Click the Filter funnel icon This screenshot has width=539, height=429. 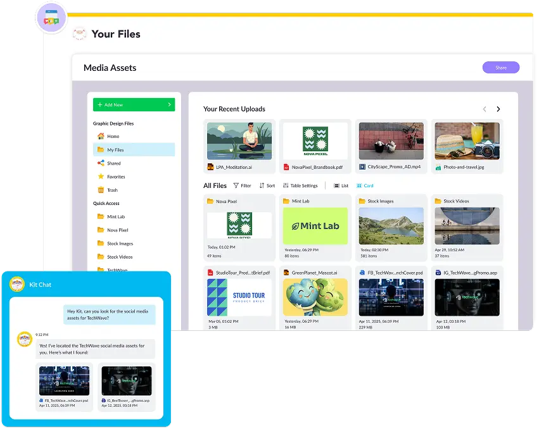coord(236,185)
